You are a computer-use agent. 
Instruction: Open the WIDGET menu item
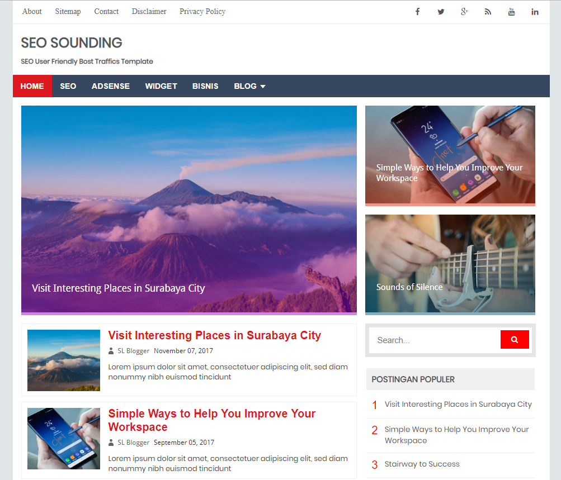click(x=161, y=86)
